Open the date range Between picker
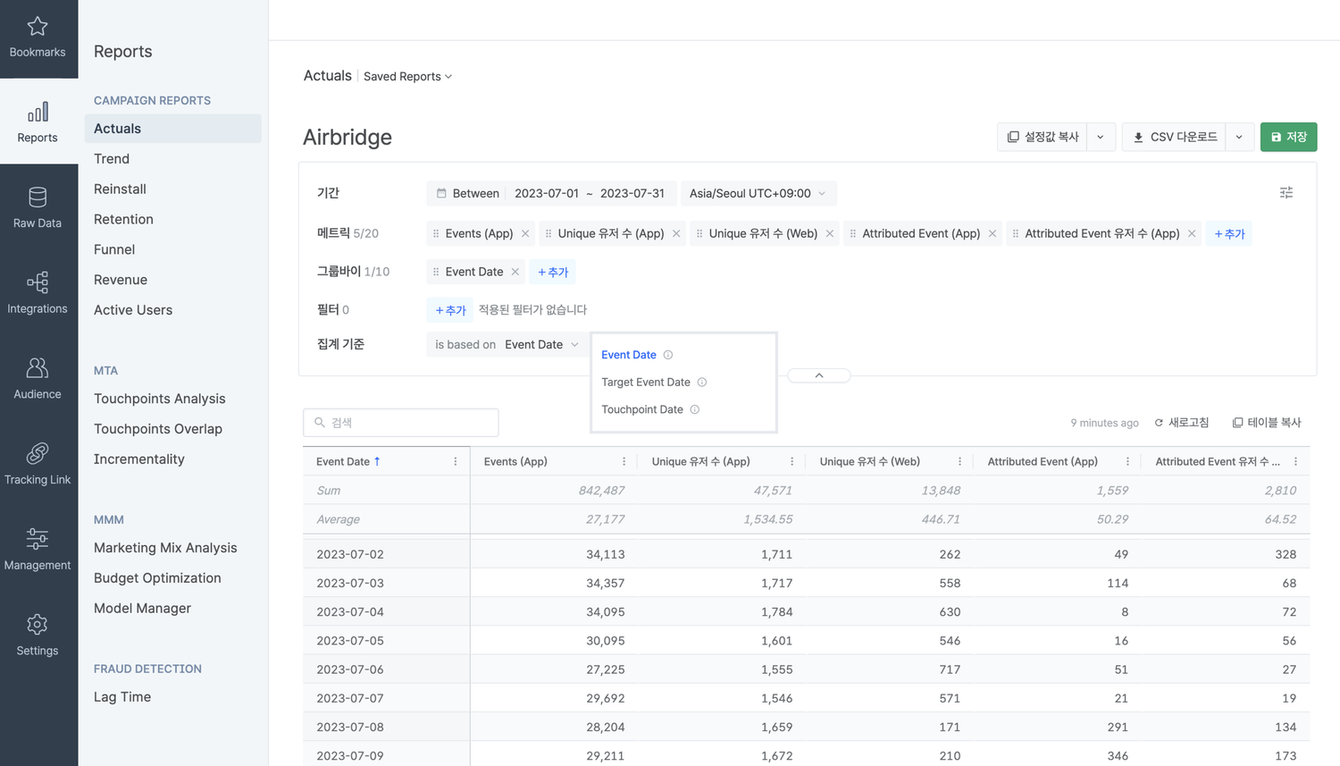The height and width of the screenshot is (766, 1340). coord(551,193)
